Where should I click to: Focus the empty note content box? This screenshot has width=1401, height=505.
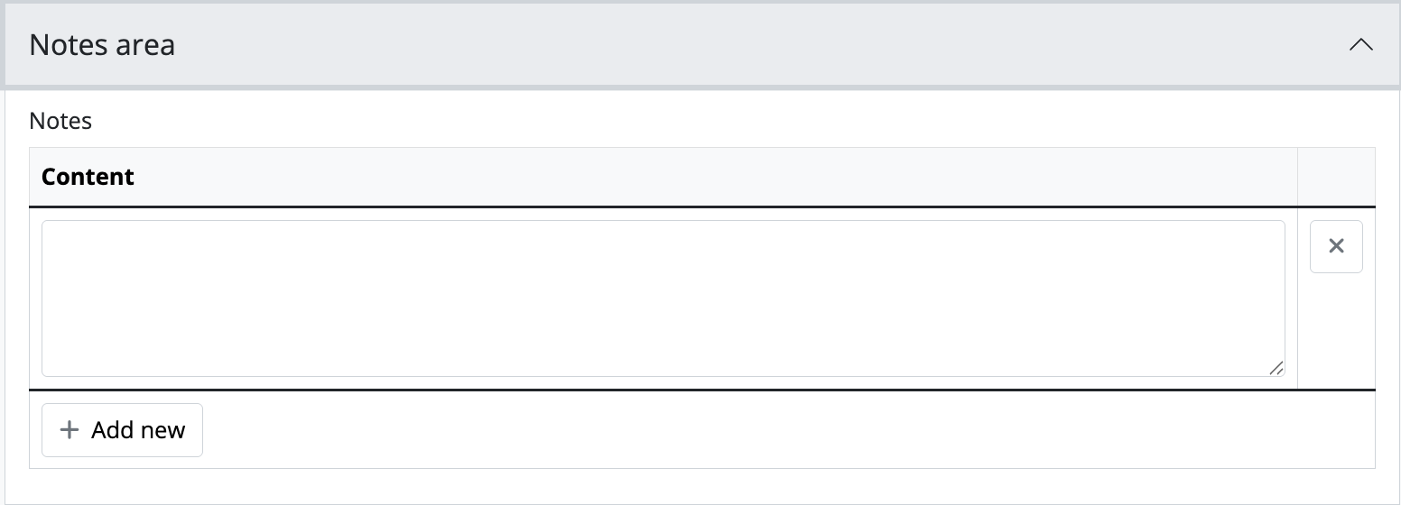663,298
